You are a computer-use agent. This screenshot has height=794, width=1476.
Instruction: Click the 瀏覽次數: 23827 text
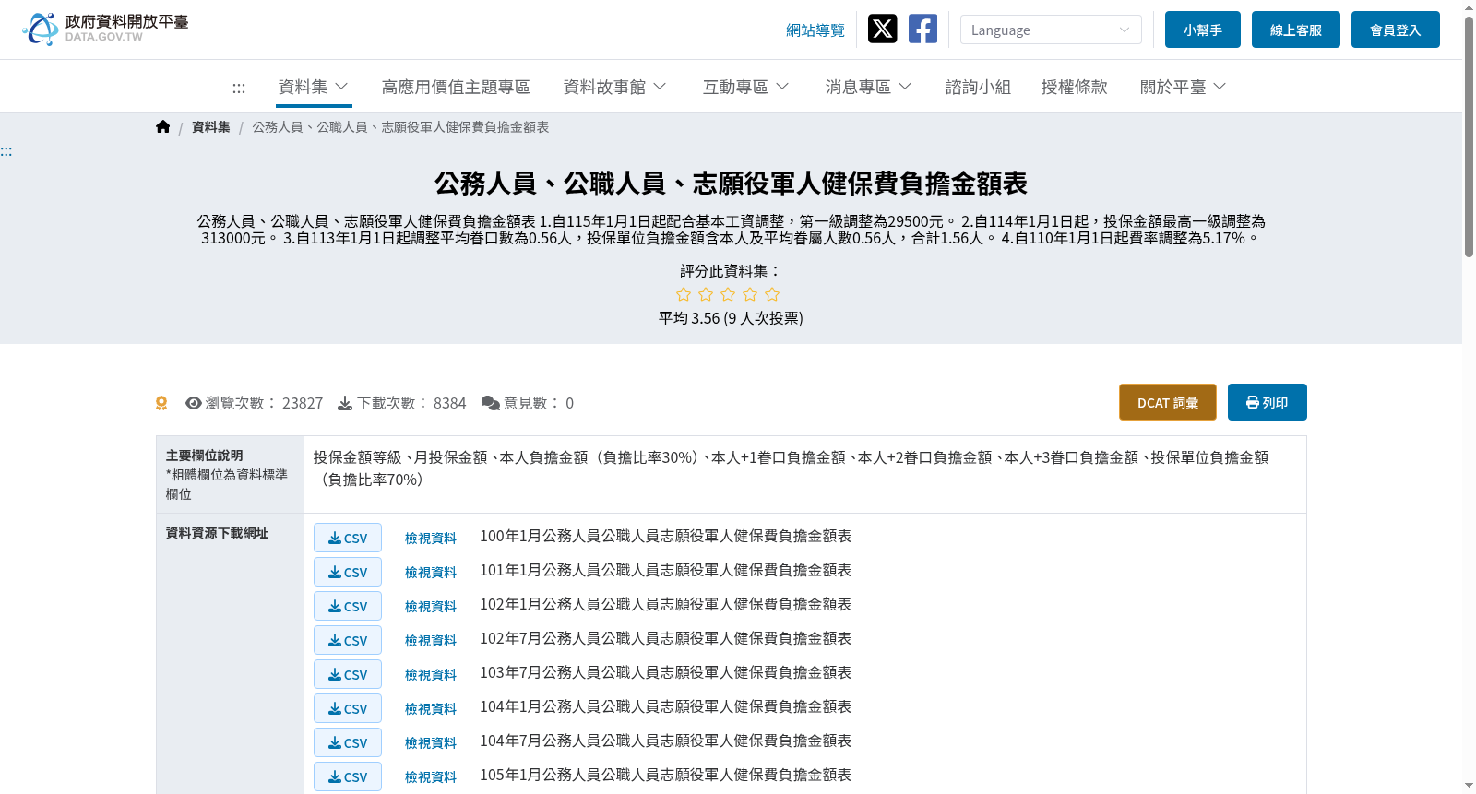tap(264, 403)
